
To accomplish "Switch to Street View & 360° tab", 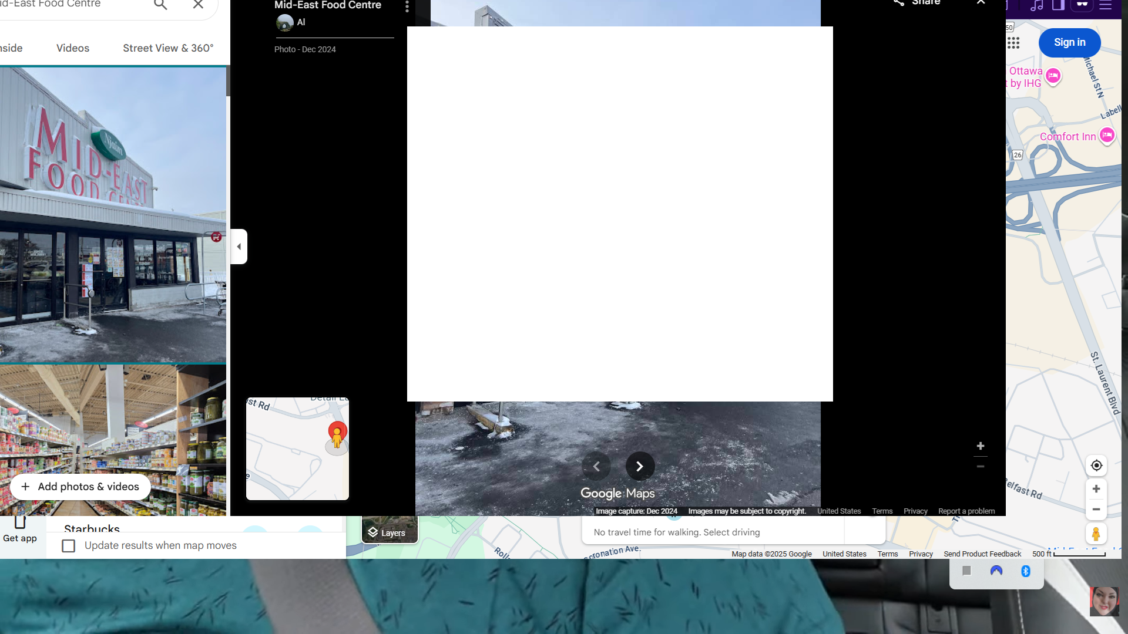I will pos(168,48).
